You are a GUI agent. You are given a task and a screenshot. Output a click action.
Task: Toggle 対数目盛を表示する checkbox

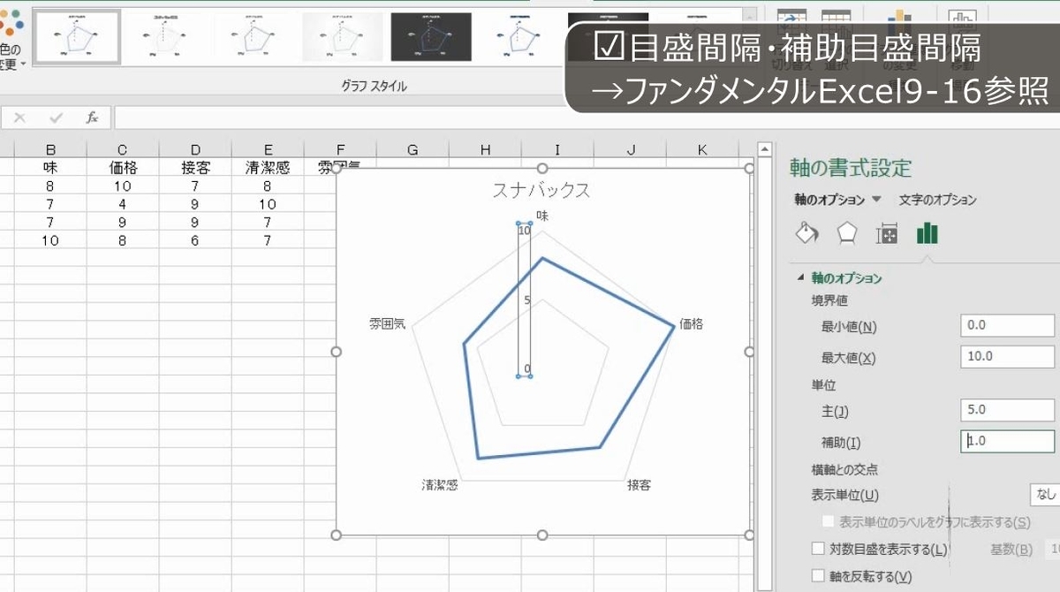pos(817,549)
